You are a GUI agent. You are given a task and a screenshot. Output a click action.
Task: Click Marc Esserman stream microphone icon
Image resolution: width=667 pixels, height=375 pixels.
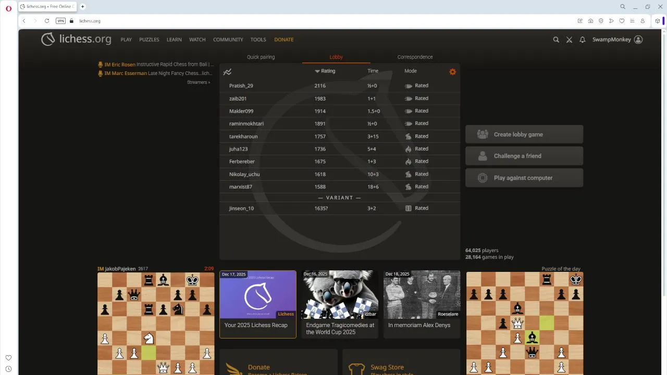click(x=101, y=73)
